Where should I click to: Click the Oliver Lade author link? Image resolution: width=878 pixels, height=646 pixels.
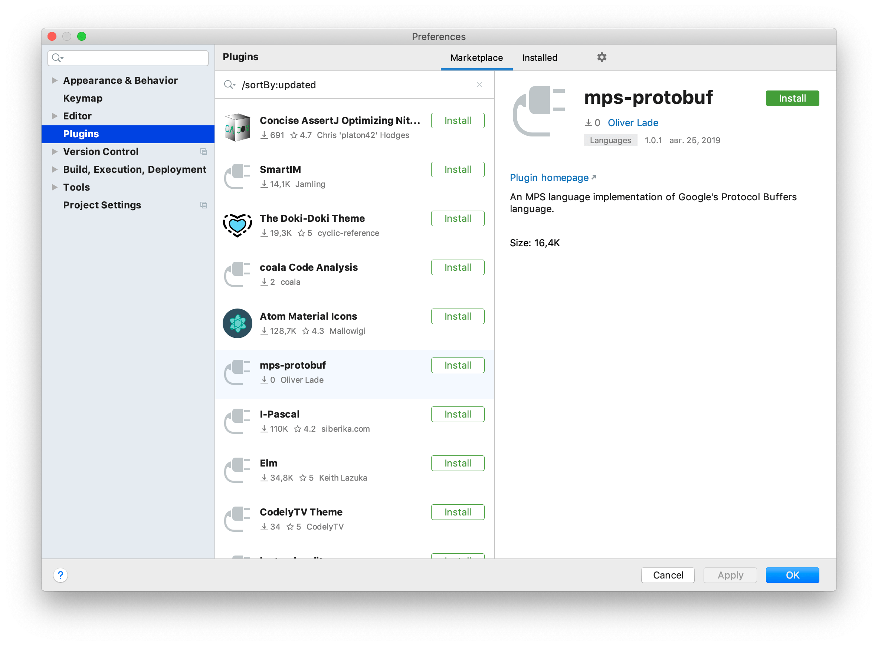coord(632,122)
